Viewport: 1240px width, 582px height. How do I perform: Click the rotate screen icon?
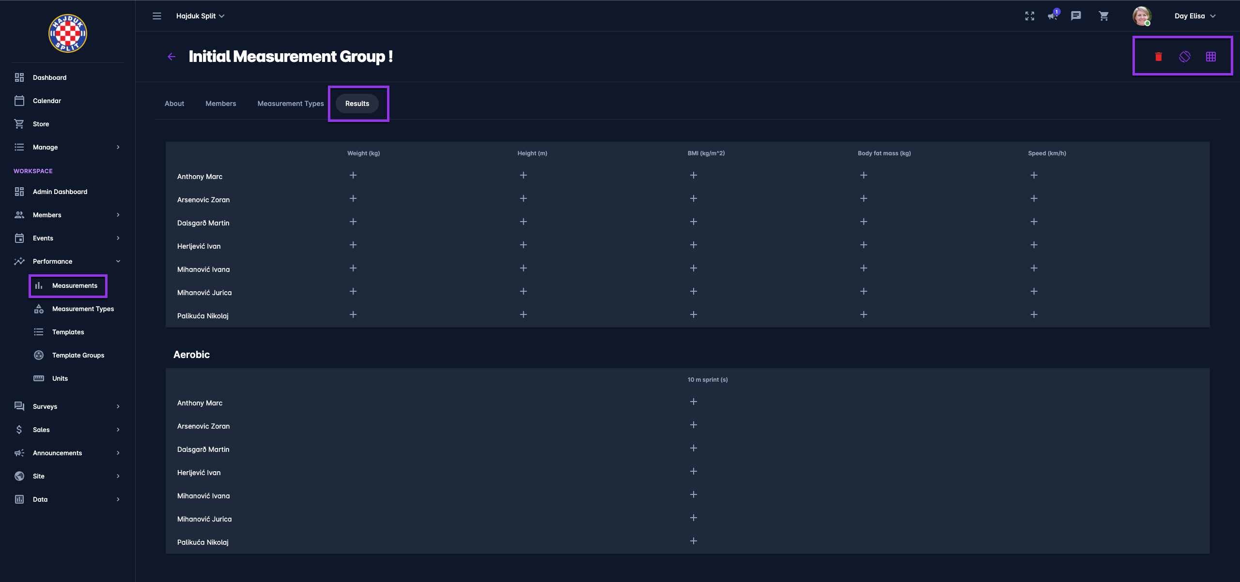(x=1184, y=57)
